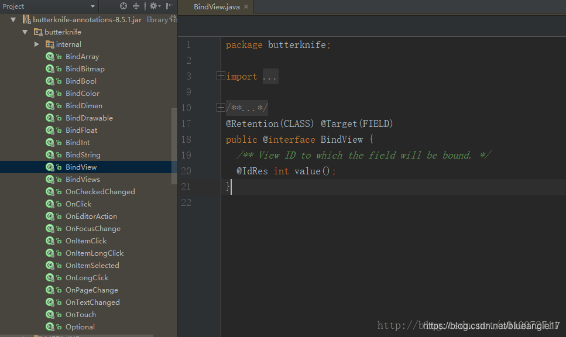Click the BindString annotation icon
Screen dimensions: 566x337
pos(50,155)
